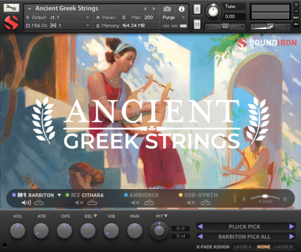Click the camera snapshot icon
The image size is (301, 252).
167,9
